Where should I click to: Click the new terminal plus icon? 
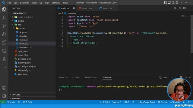170,77
